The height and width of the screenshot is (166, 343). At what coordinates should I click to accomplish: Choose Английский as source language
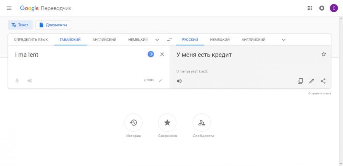(104, 40)
